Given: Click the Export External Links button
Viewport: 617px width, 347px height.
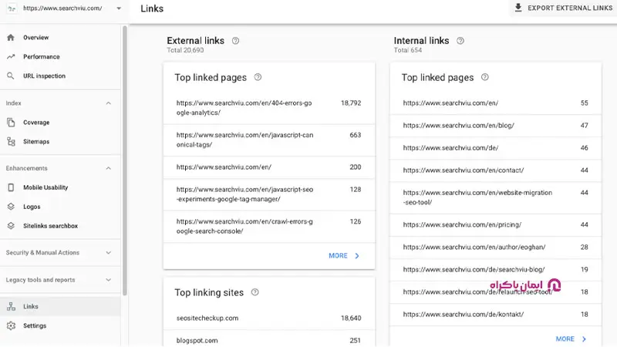Looking at the screenshot, I should pos(565,8).
